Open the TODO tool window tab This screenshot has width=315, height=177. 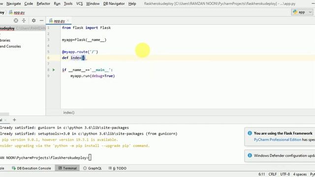pos(117,168)
